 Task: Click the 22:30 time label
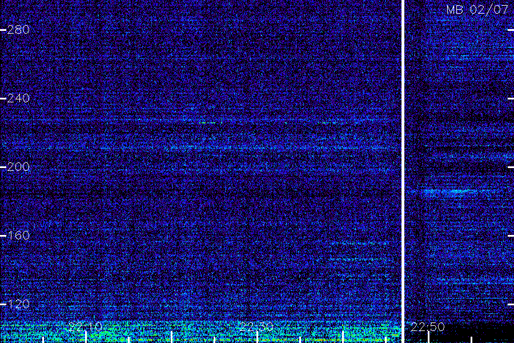point(256,327)
